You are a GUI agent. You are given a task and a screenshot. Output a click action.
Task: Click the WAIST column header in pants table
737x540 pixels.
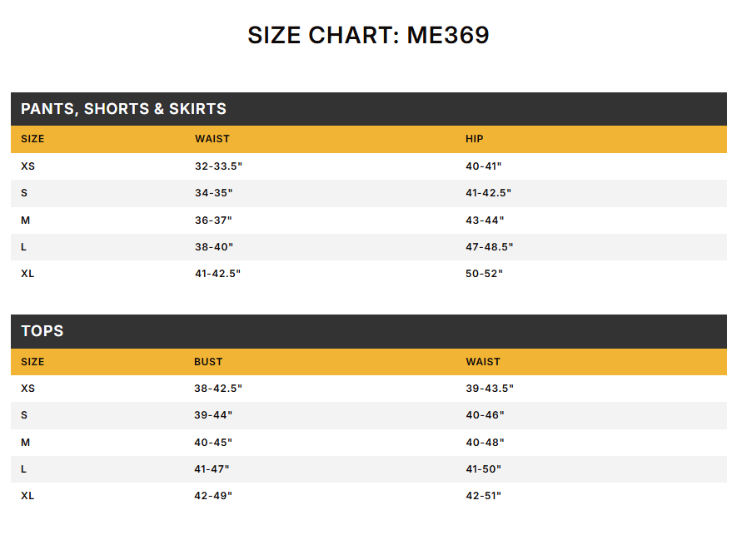212,139
